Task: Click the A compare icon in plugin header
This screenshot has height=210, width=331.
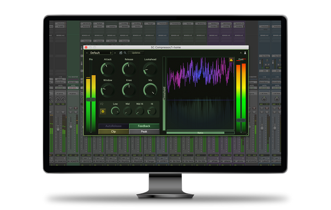Action: (240, 53)
